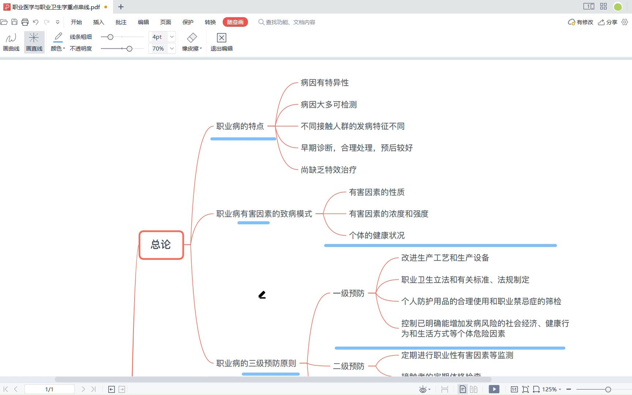Viewport: 632px width, 395px height.
Task: Open the app grid icon in title bar
Action: (603, 6)
